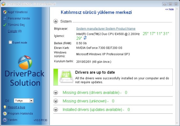Refresh the CPU temperature readings icon

[85, 38]
